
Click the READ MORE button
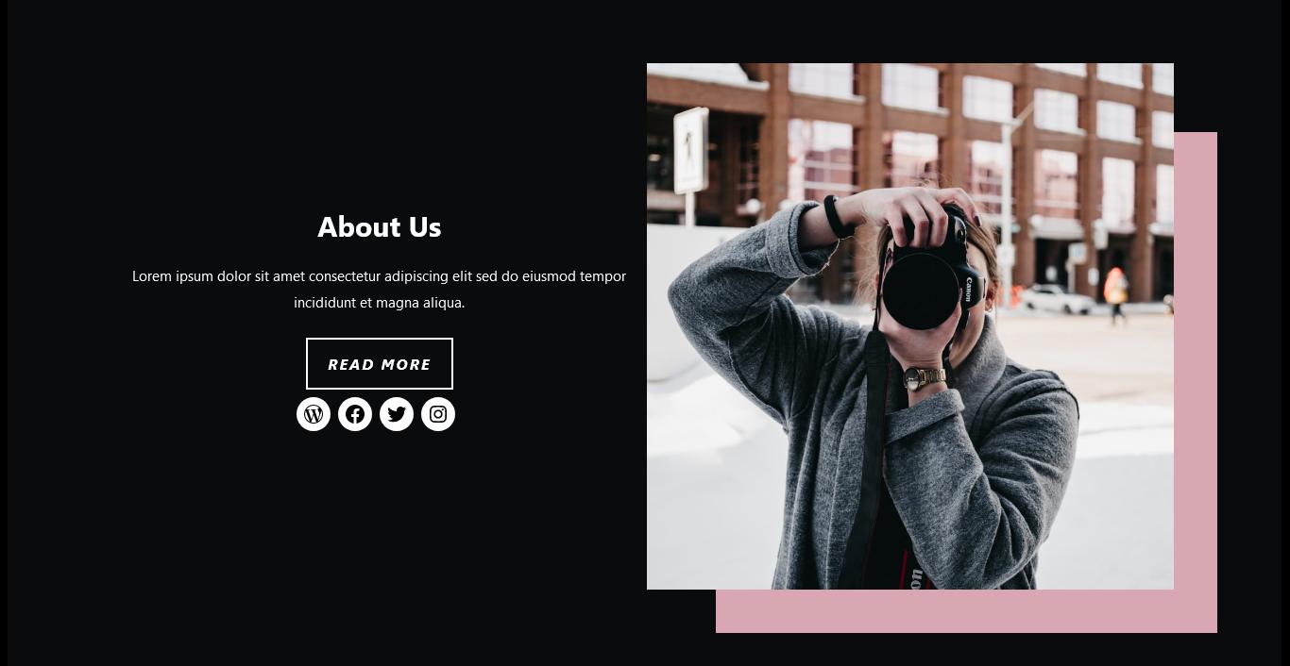tap(380, 364)
